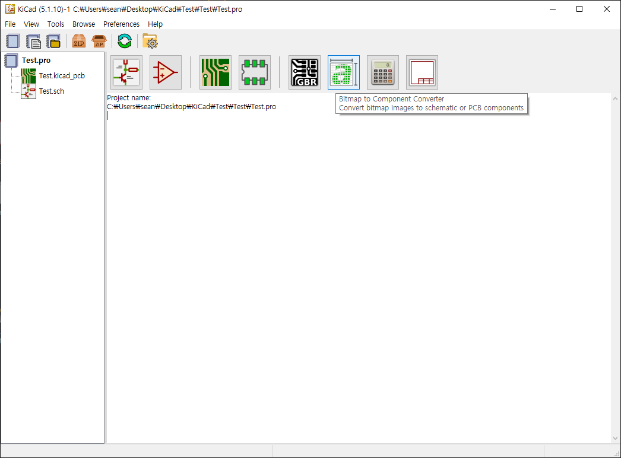Close the KiCad window
The height and width of the screenshot is (458, 621).
(x=606, y=9)
